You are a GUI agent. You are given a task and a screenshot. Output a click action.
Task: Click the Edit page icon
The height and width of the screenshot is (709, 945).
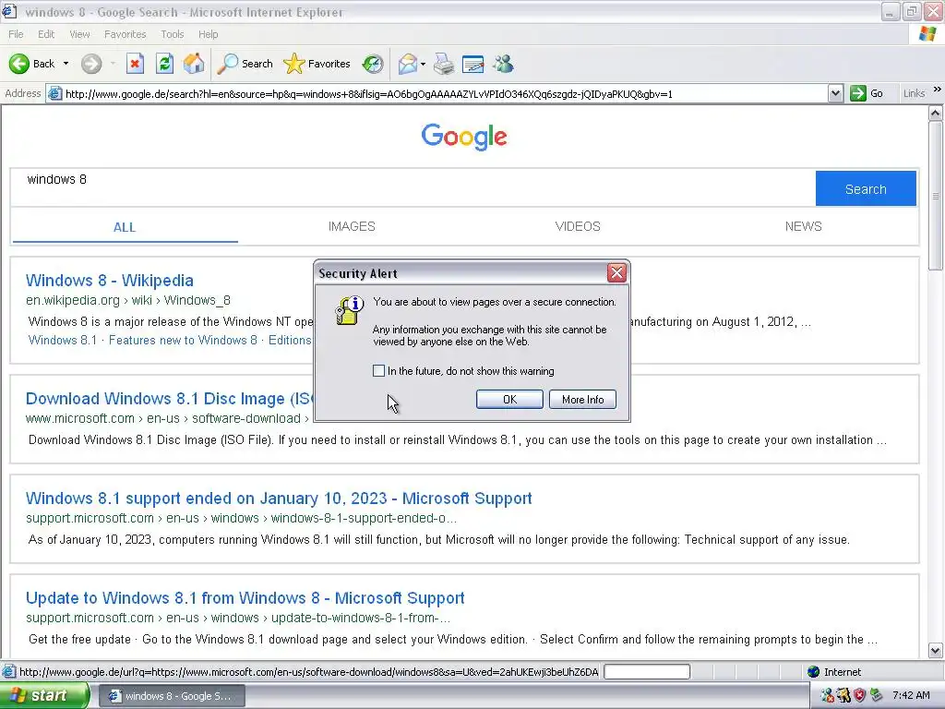(x=473, y=64)
